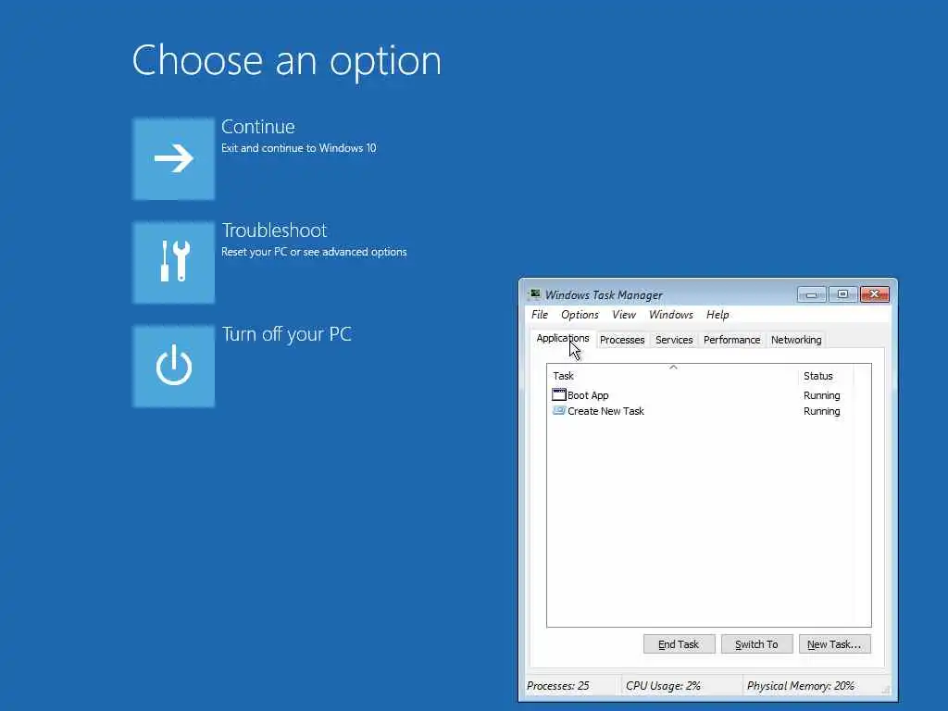
Task: Select the Create New Task row
Action: click(x=702, y=410)
